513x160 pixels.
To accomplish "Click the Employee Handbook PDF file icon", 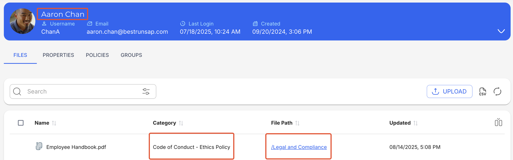I will (39, 146).
